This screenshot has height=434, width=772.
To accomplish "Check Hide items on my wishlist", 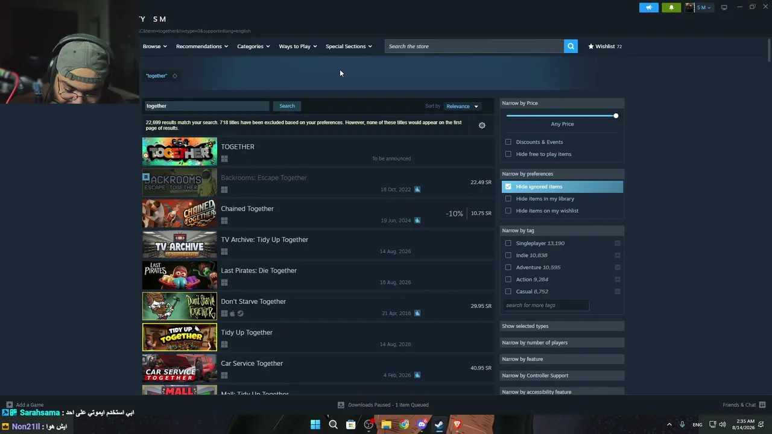I will coord(508,211).
